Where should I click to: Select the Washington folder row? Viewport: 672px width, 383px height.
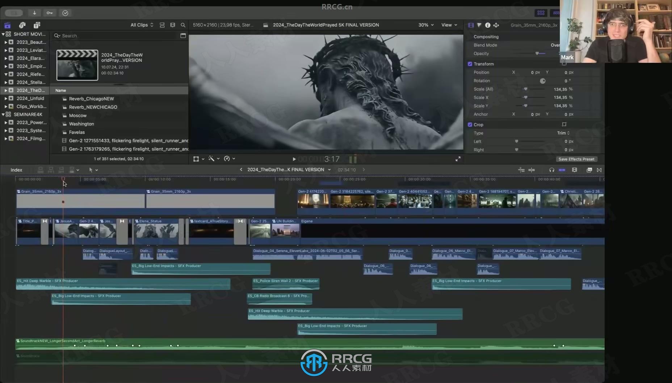tap(81, 124)
